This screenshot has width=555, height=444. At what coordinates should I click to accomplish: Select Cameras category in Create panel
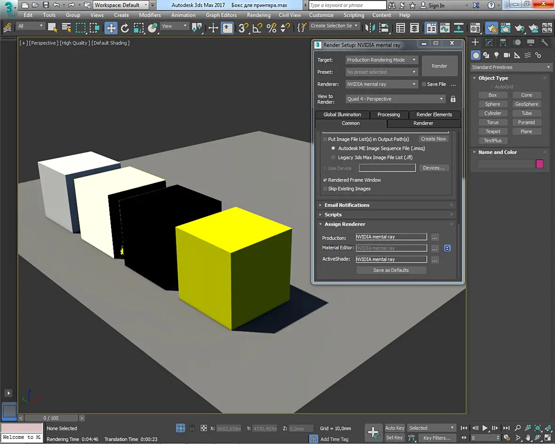(507, 55)
